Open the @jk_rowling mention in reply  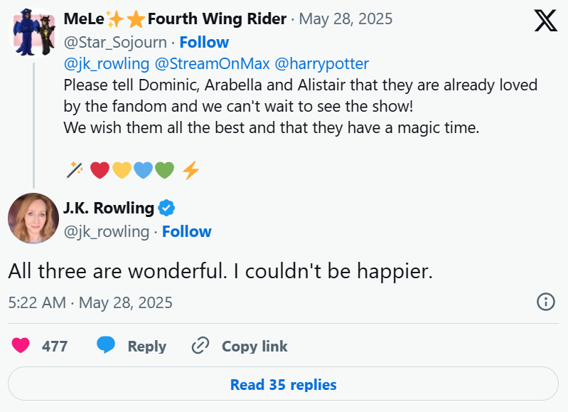click(107, 63)
